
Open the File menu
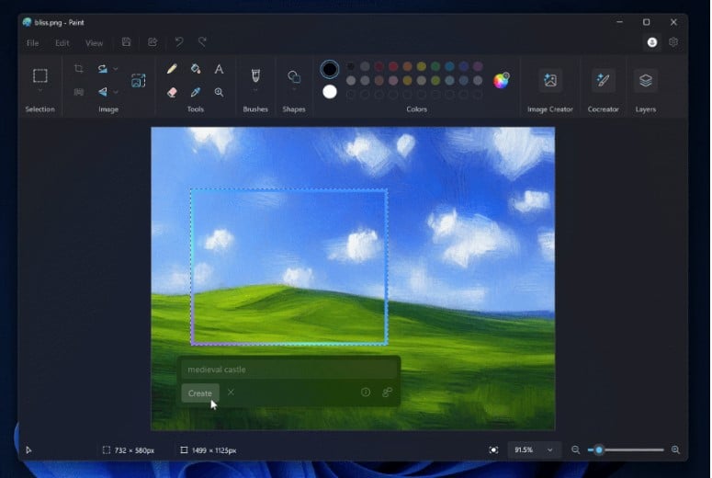pyautogui.click(x=32, y=43)
